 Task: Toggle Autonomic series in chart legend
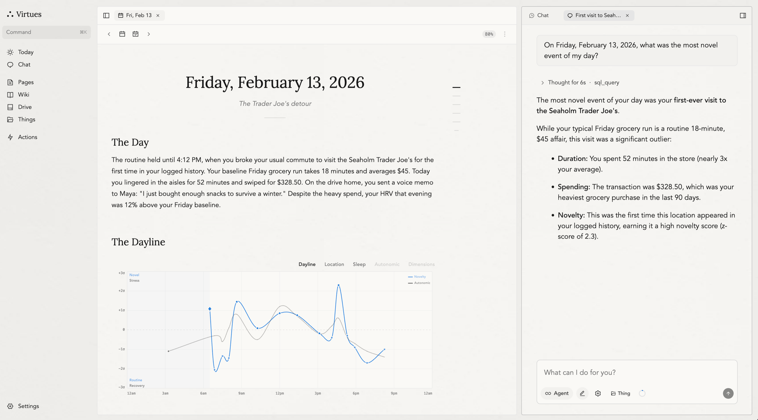[x=419, y=283]
